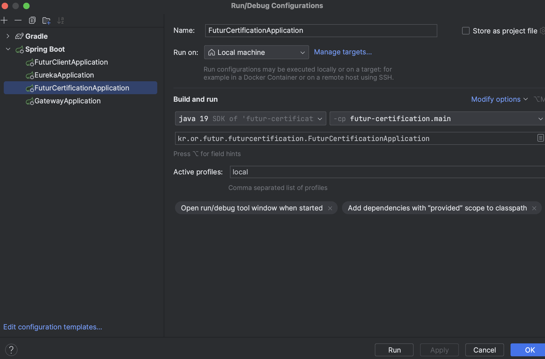This screenshot has width=545, height=359.
Task: Select FuturCertificationApplication in the tree
Action: click(x=80, y=88)
